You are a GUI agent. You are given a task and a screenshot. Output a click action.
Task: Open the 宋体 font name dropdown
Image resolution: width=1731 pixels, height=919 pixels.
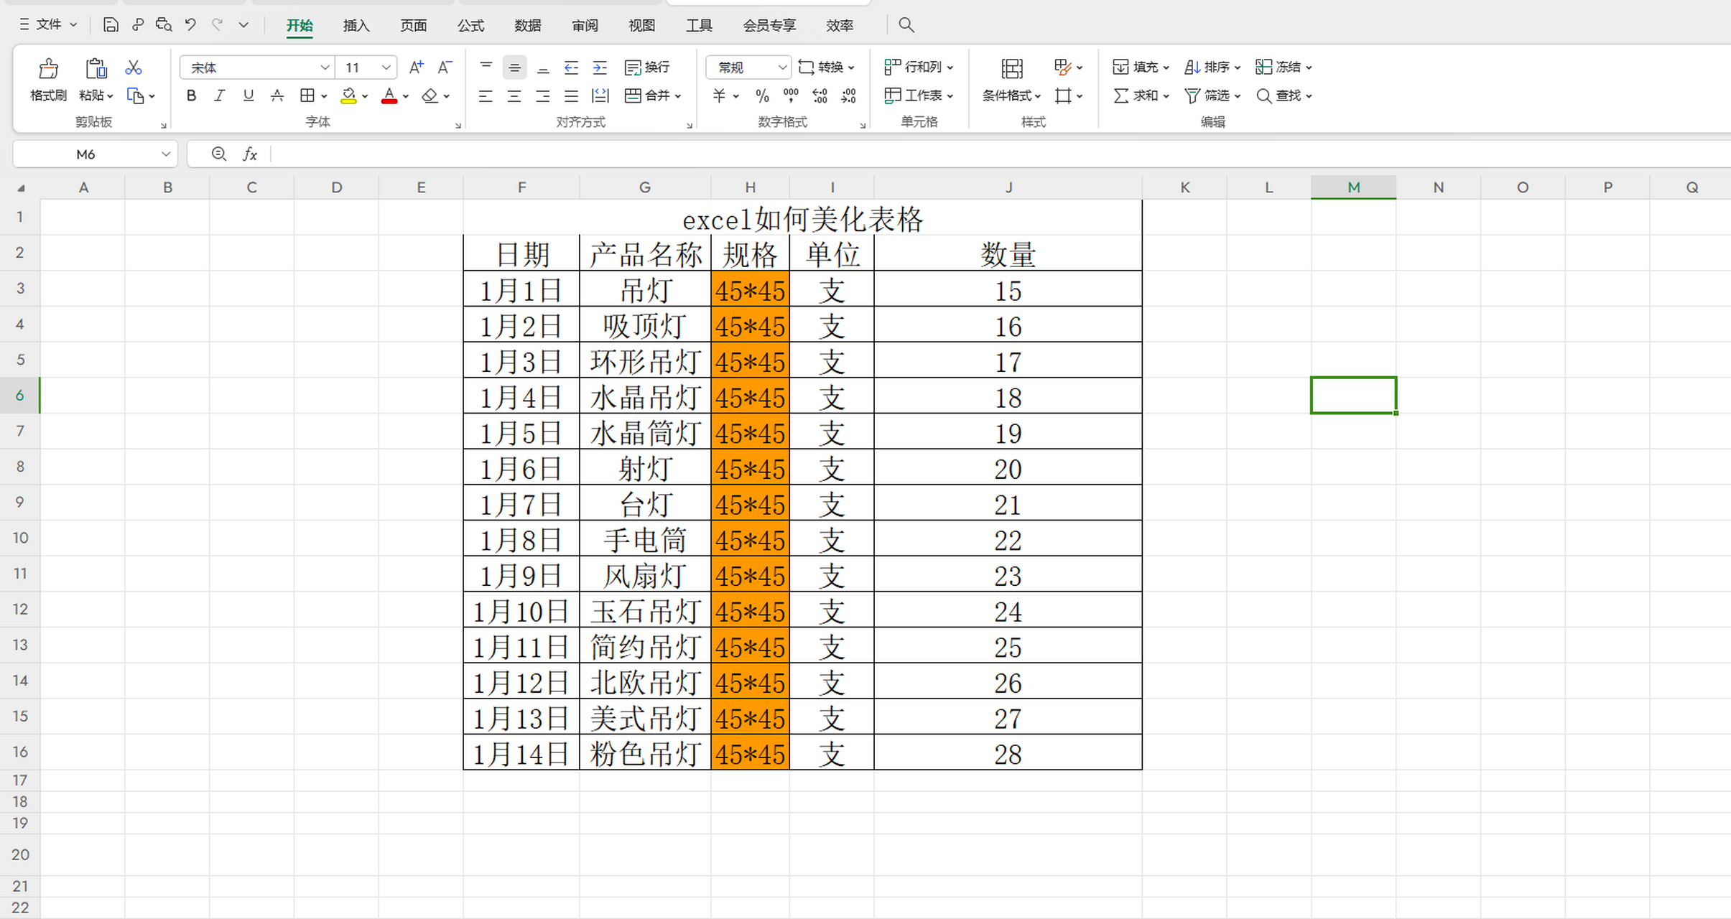tap(325, 67)
